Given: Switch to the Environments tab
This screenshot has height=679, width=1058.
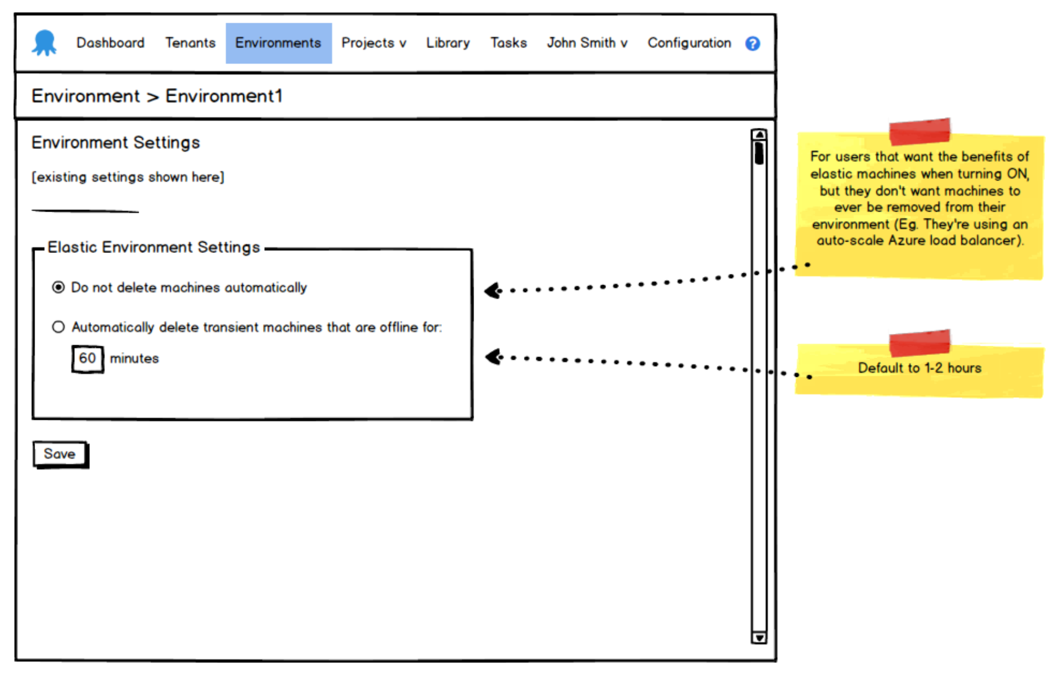Looking at the screenshot, I should click(278, 43).
